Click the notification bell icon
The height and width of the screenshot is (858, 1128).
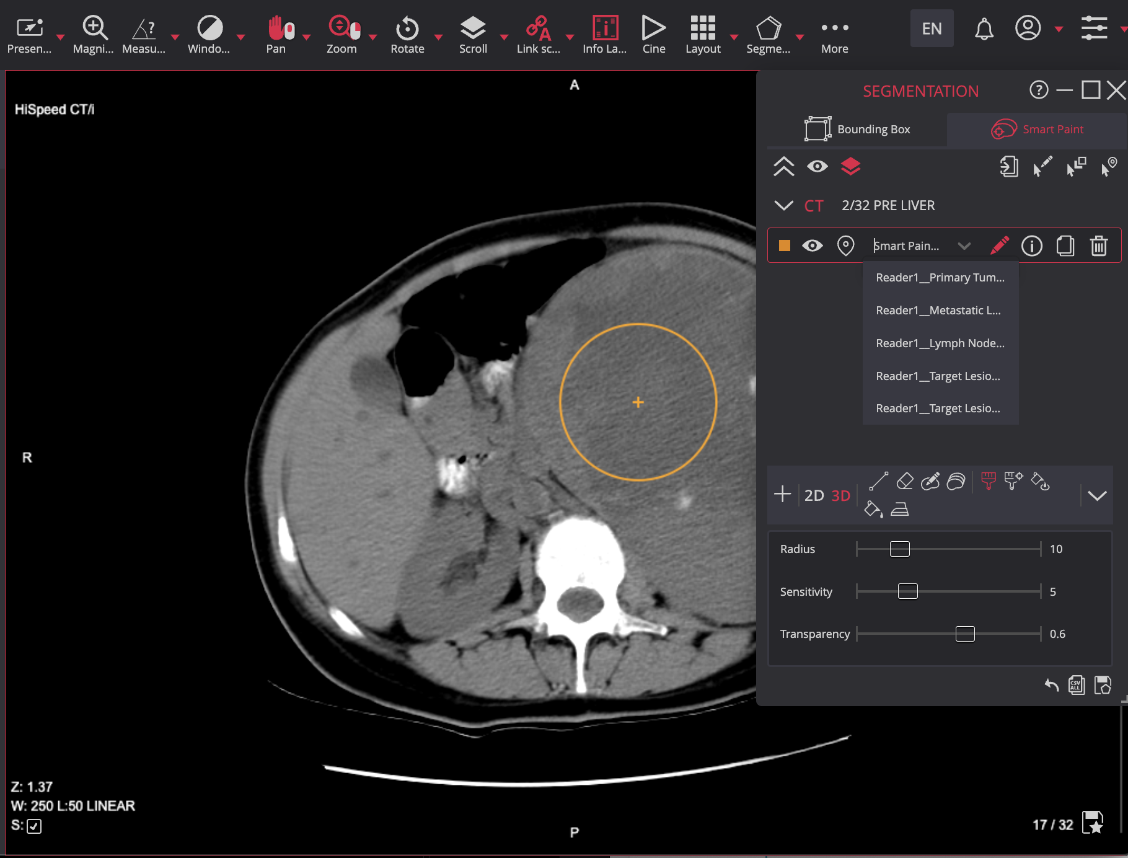984,29
